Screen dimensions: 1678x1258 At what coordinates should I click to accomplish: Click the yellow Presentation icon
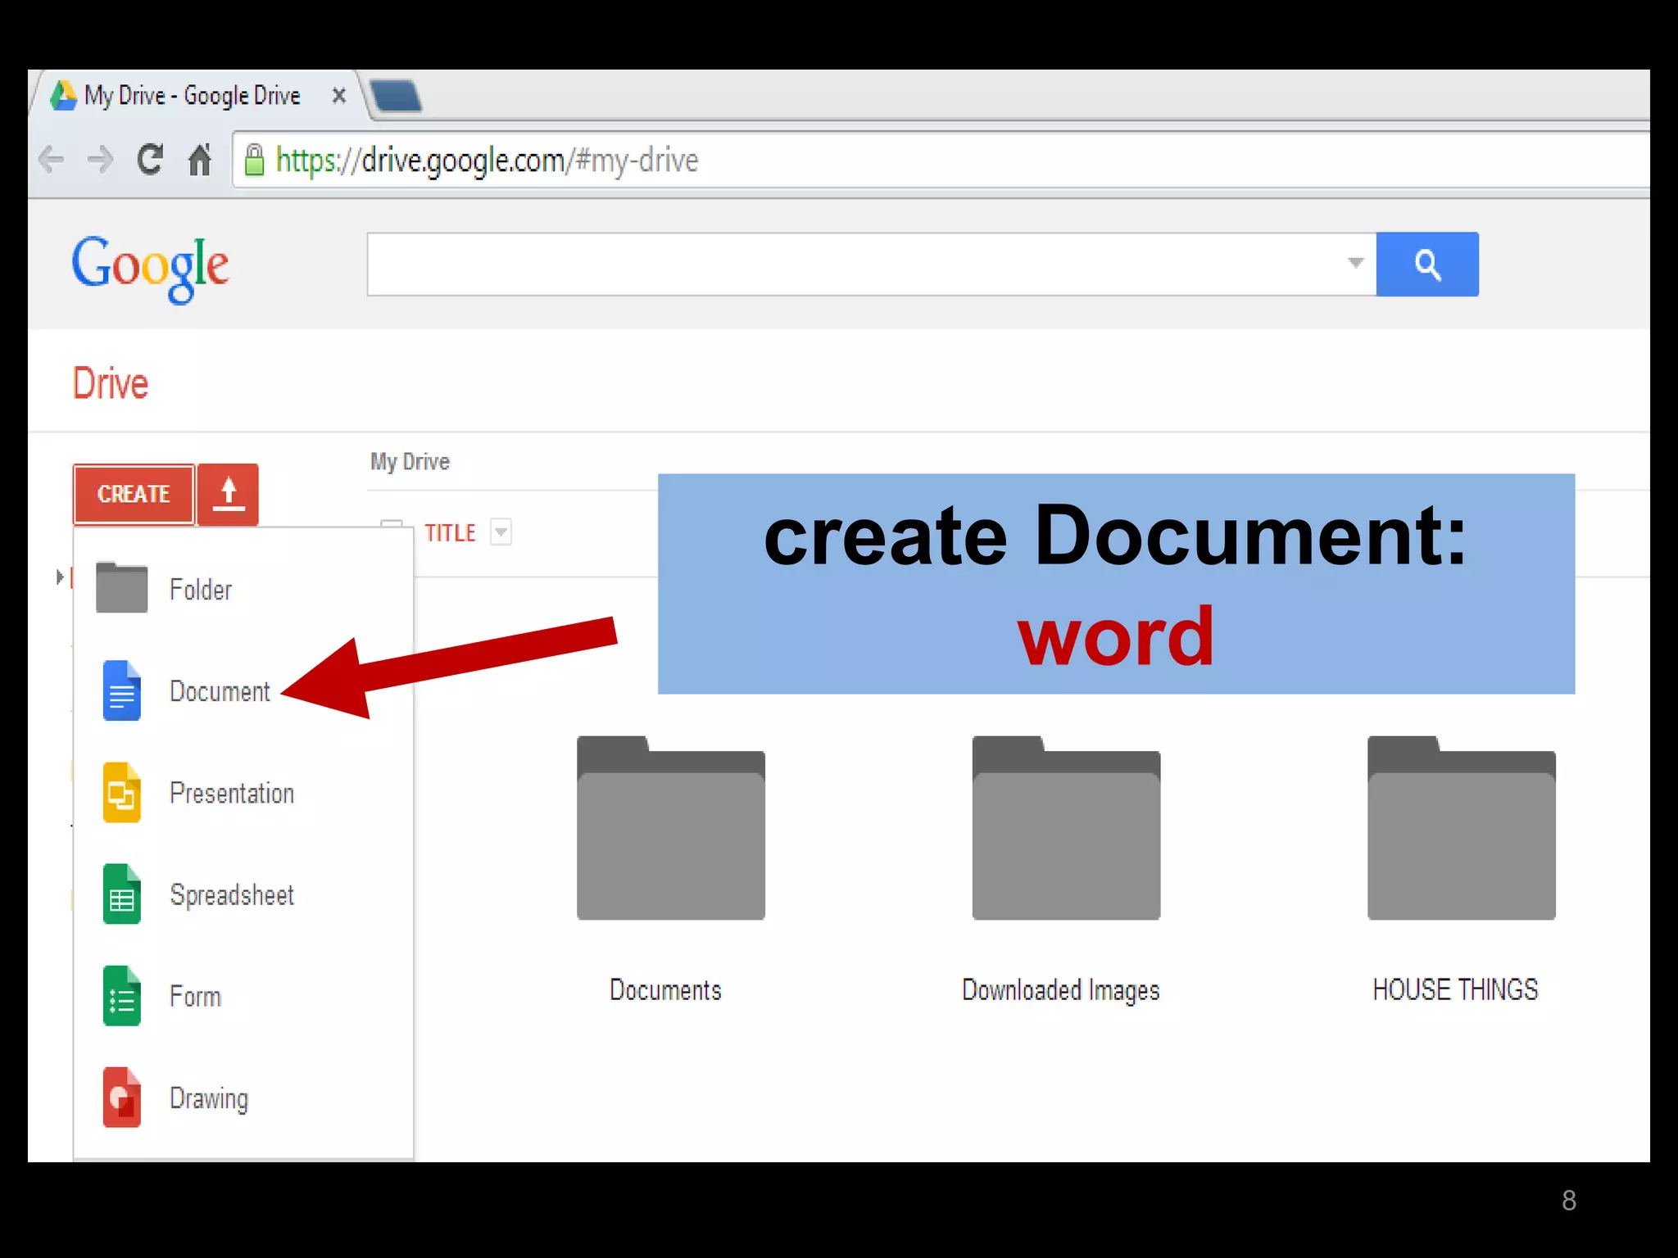121,792
